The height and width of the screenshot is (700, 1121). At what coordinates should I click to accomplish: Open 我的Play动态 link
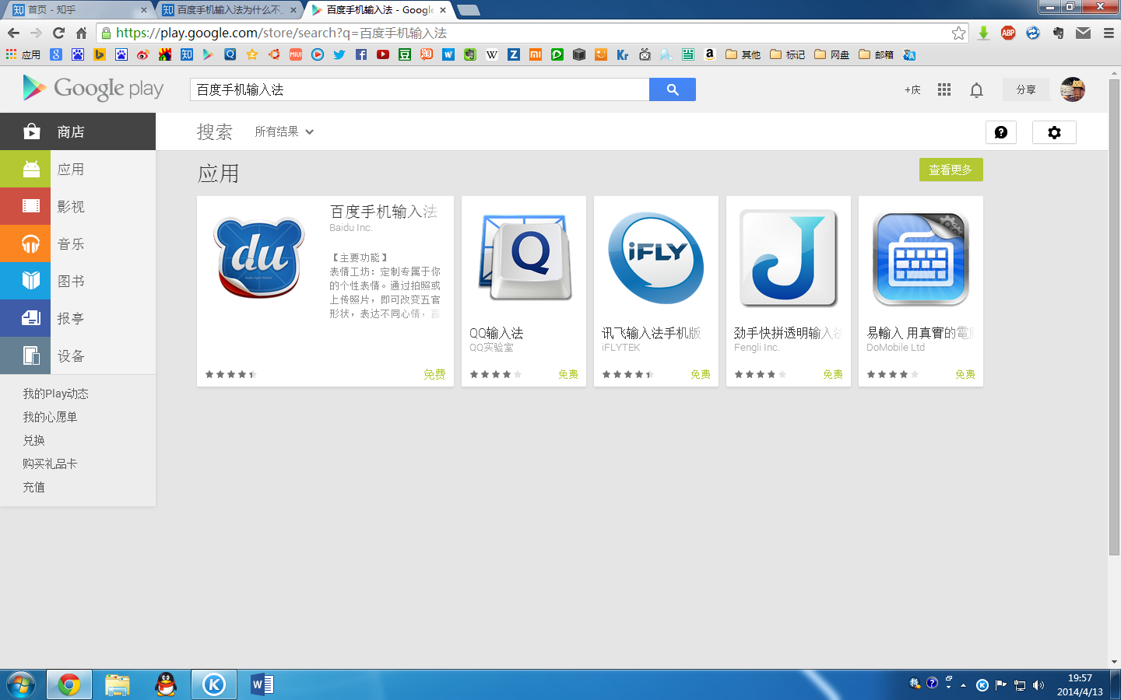55,394
